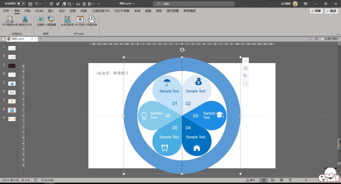Open the 形状格式 ribbon tab
This screenshot has height=184, width=341.
[x=189, y=11]
